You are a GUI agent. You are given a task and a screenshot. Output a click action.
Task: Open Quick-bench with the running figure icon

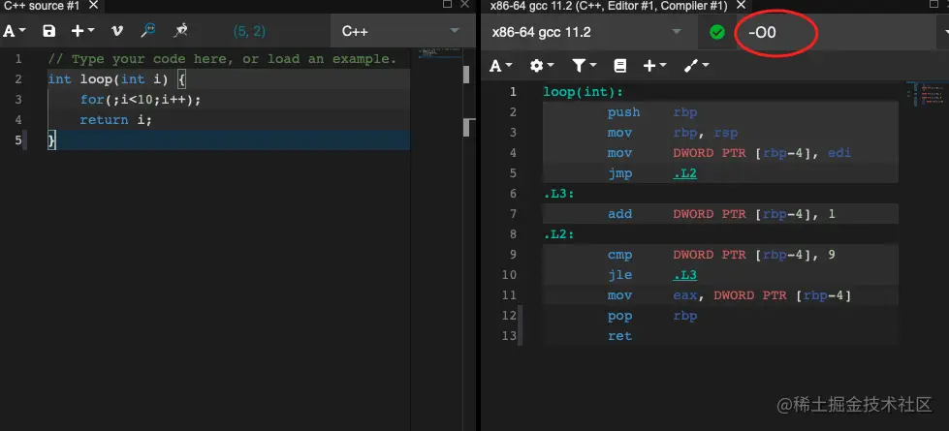click(180, 31)
